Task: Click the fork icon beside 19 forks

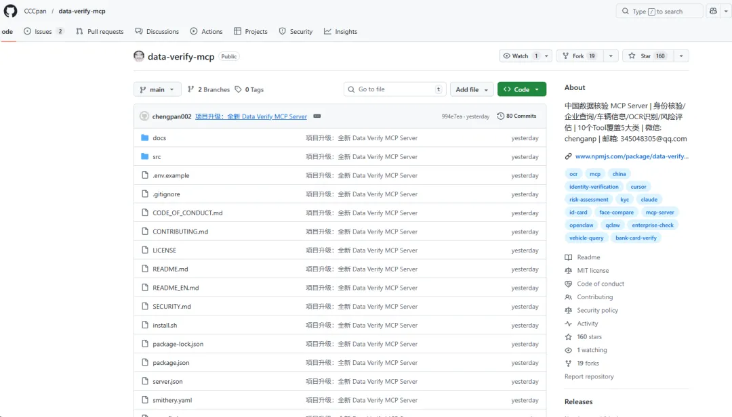Action: (568, 364)
